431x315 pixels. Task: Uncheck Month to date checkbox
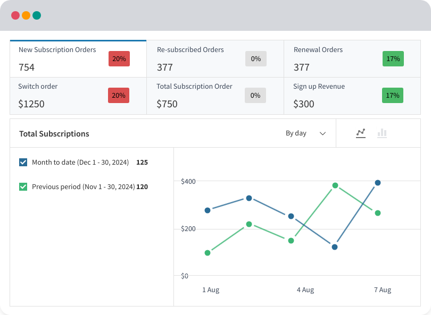(23, 163)
